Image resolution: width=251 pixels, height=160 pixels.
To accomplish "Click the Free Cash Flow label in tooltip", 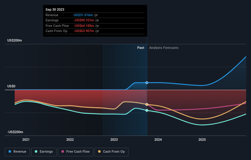I will pos(57,26).
